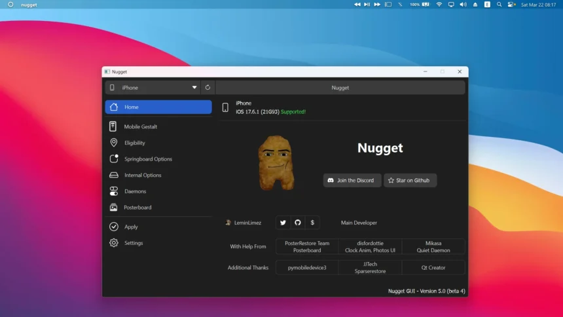Click the eject icon in menu bar

tap(475, 5)
